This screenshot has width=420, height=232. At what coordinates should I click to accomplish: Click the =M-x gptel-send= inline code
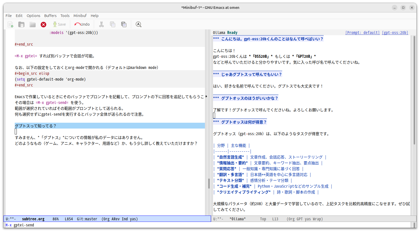pos(52,103)
